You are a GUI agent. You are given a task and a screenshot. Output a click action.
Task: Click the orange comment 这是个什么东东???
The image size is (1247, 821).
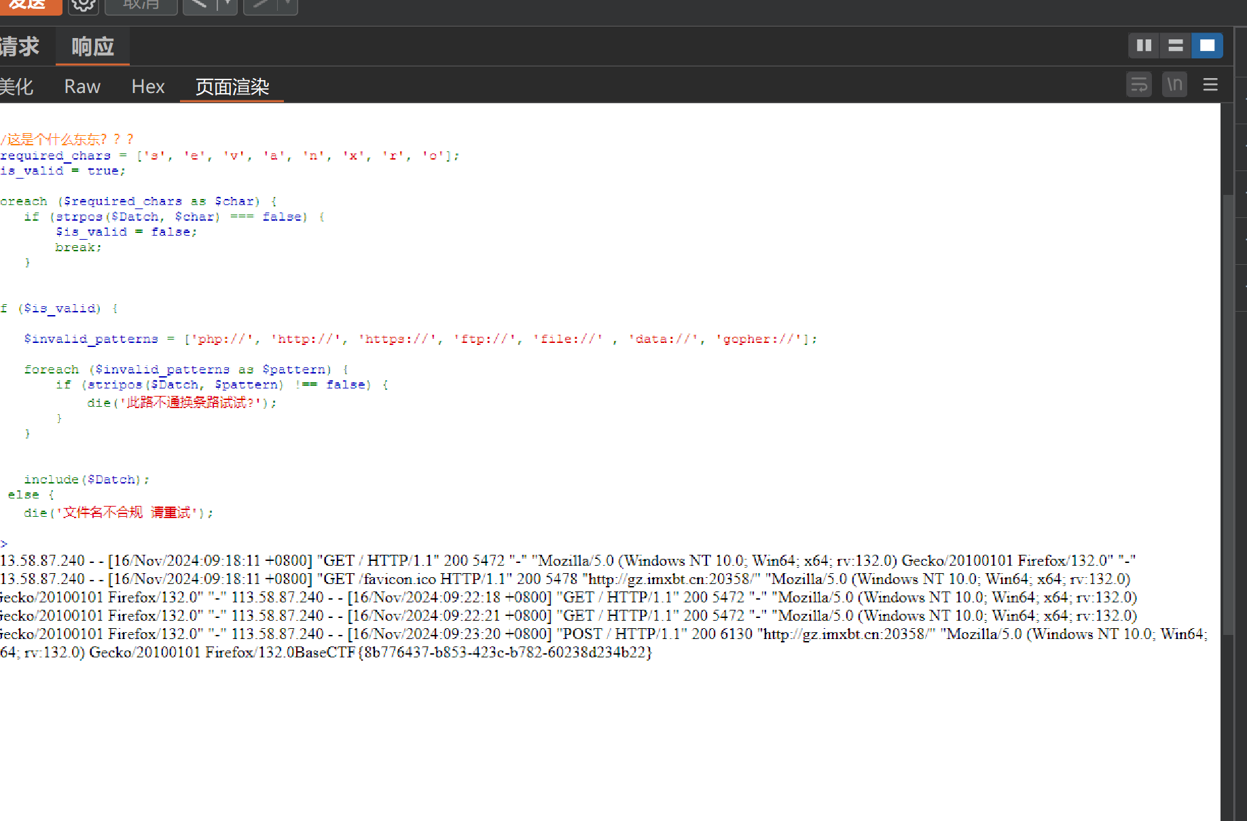67,139
